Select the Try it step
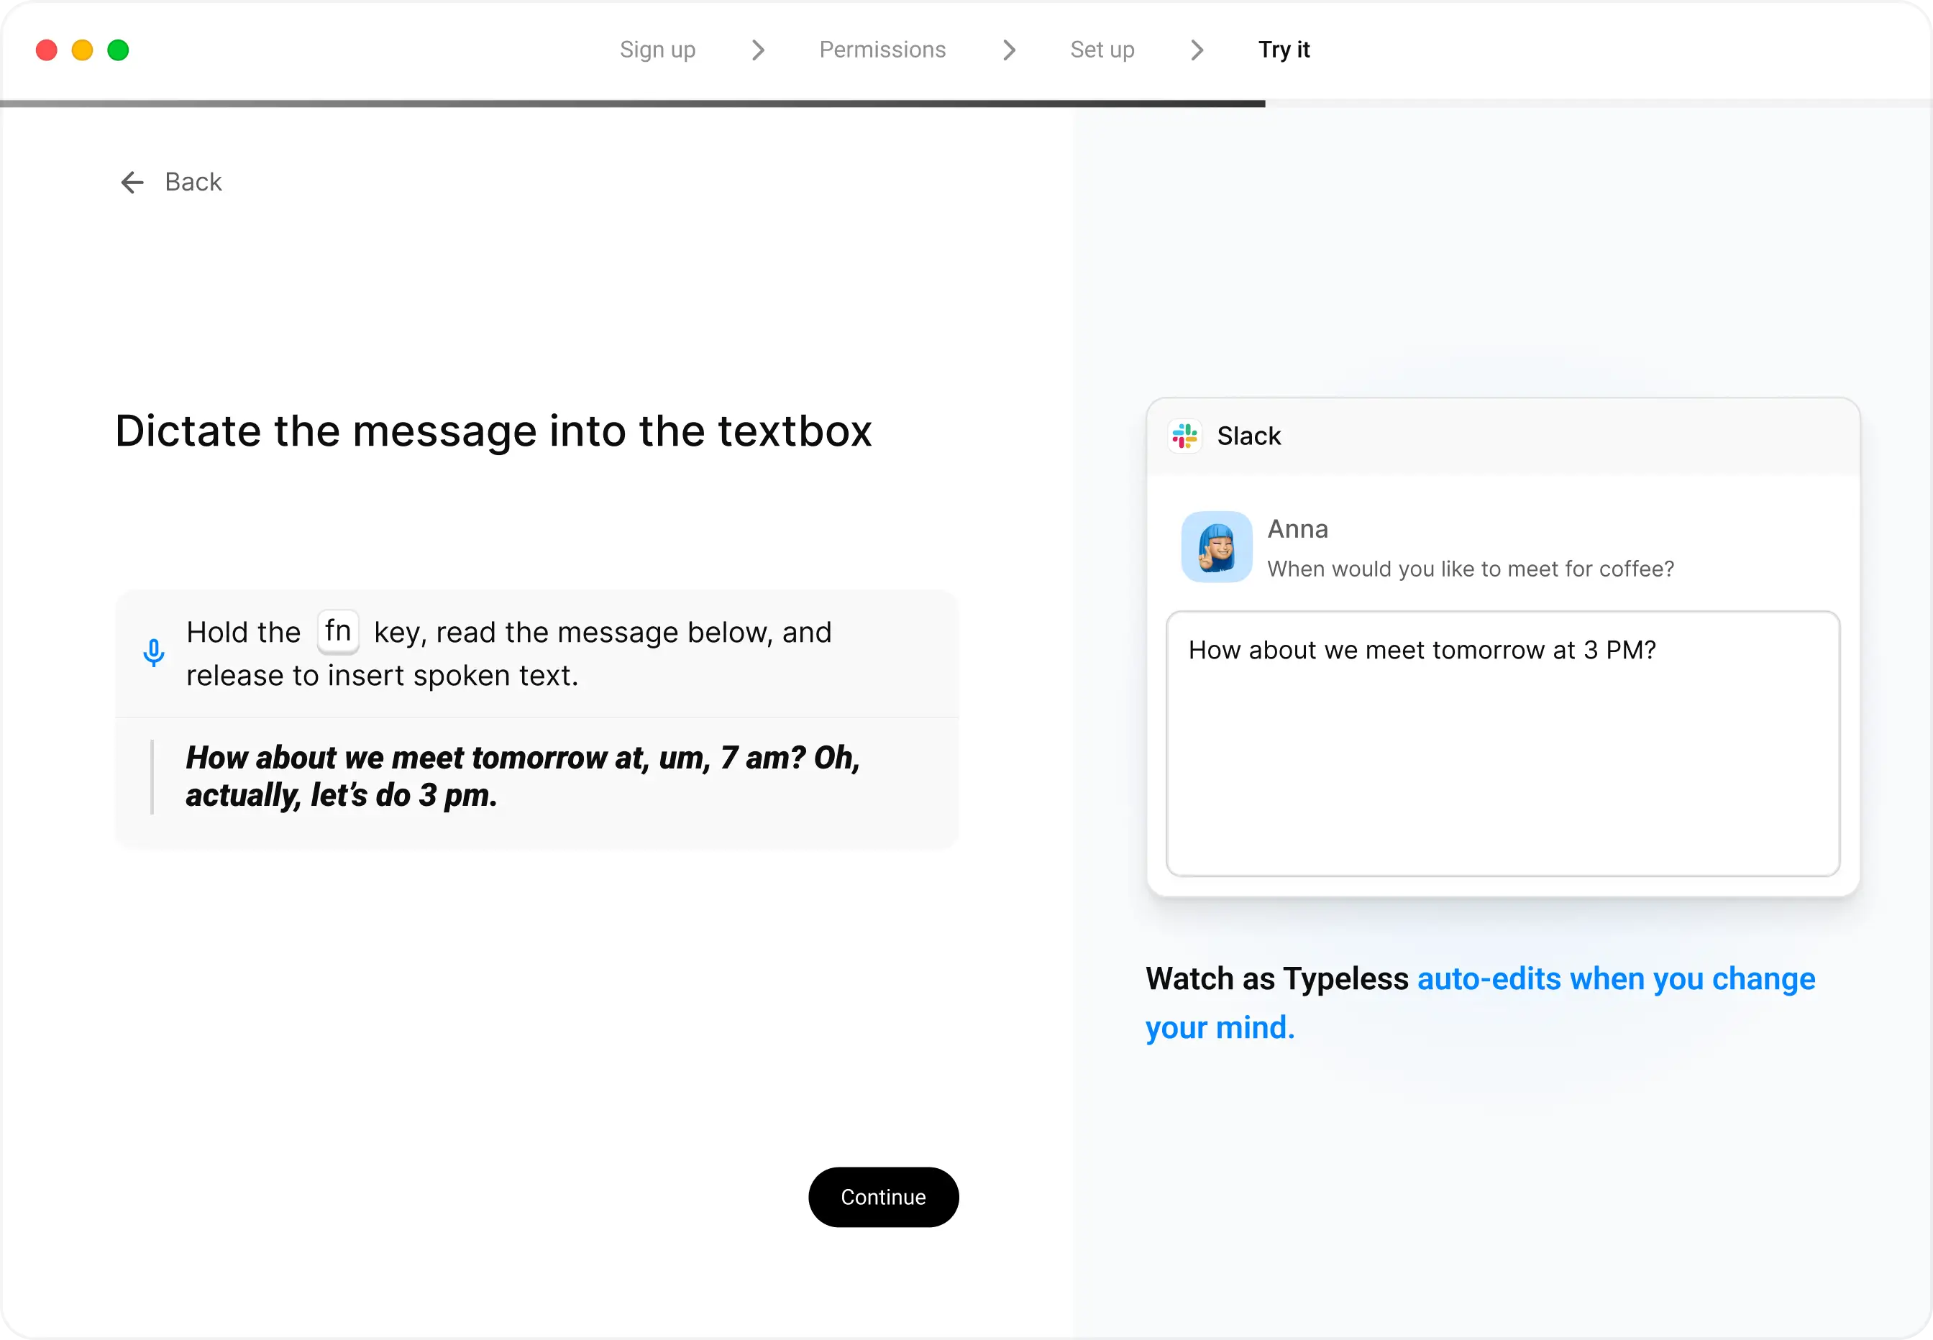 1283,50
